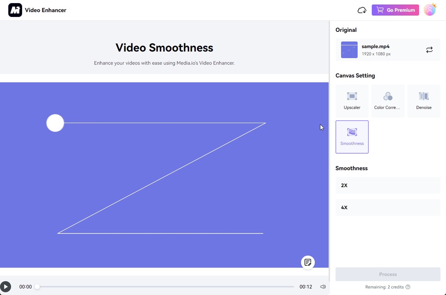Expand the Original file panel entry
This screenshot has height=295, width=446.
coord(387,50)
